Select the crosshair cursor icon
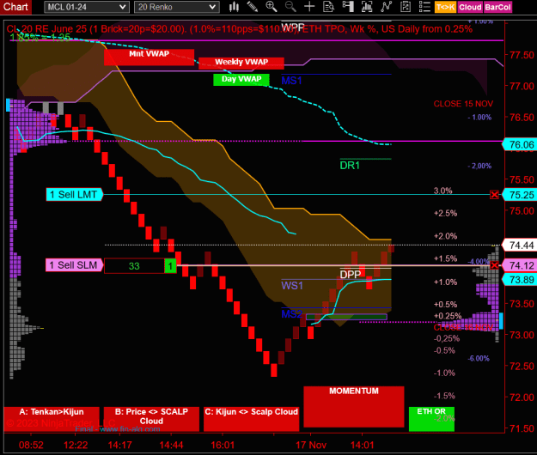This screenshot has width=537, height=455. pos(309,7)
